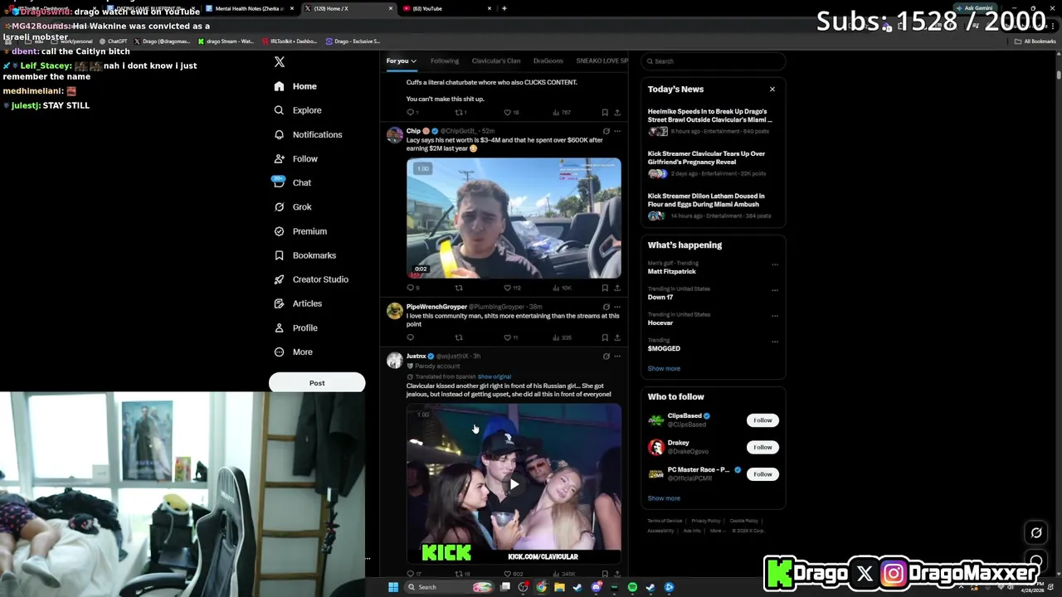This screenshot has height=597, width=1062.
Task: Open more options for Matt Fitzpatrick trend
Action: (x=775, y=265)
